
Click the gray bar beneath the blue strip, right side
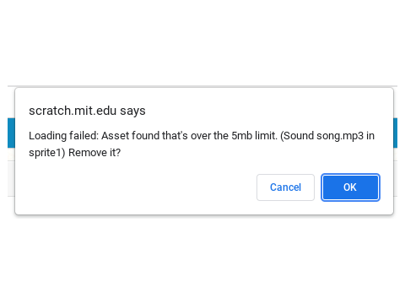pyautogui.click(x=395, y=178)
